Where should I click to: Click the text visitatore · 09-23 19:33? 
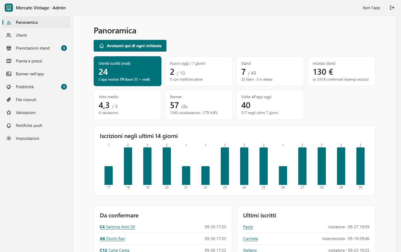(349, 250)
